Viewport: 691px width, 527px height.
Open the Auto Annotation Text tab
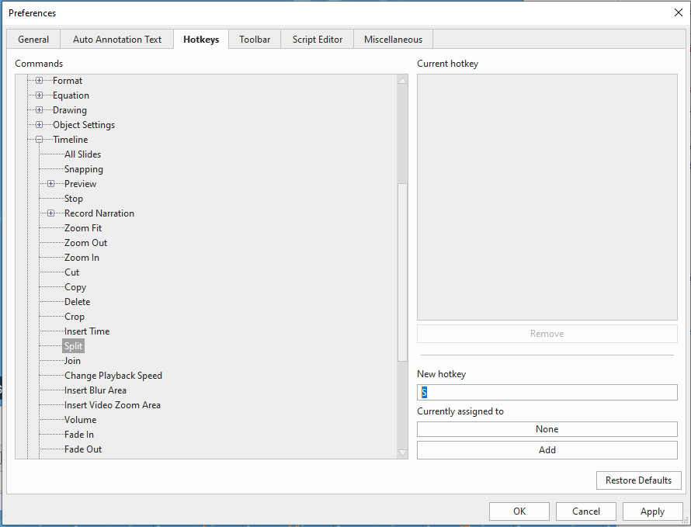[x=117, y=40]
